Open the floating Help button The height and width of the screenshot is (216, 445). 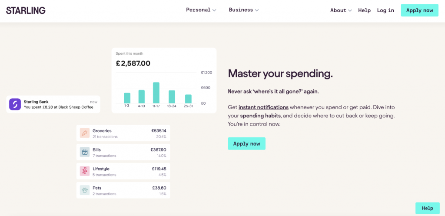coord(427,208)
